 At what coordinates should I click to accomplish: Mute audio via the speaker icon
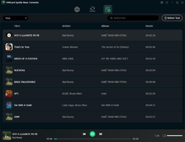(164, 136)
